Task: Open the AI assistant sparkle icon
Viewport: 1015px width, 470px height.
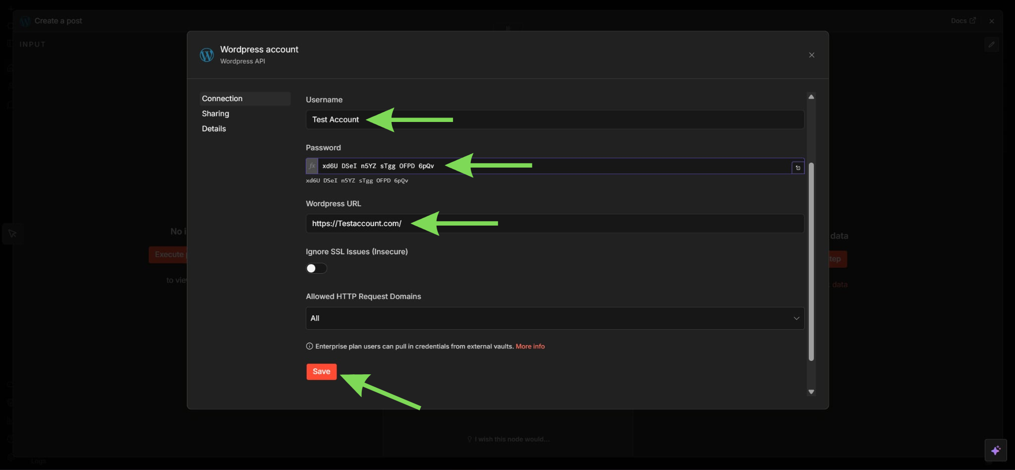Action: (x=995, y=450)
